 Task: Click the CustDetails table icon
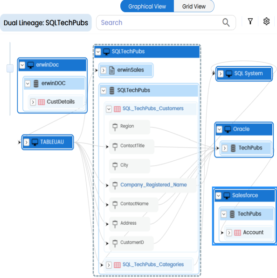click(42, 102)
